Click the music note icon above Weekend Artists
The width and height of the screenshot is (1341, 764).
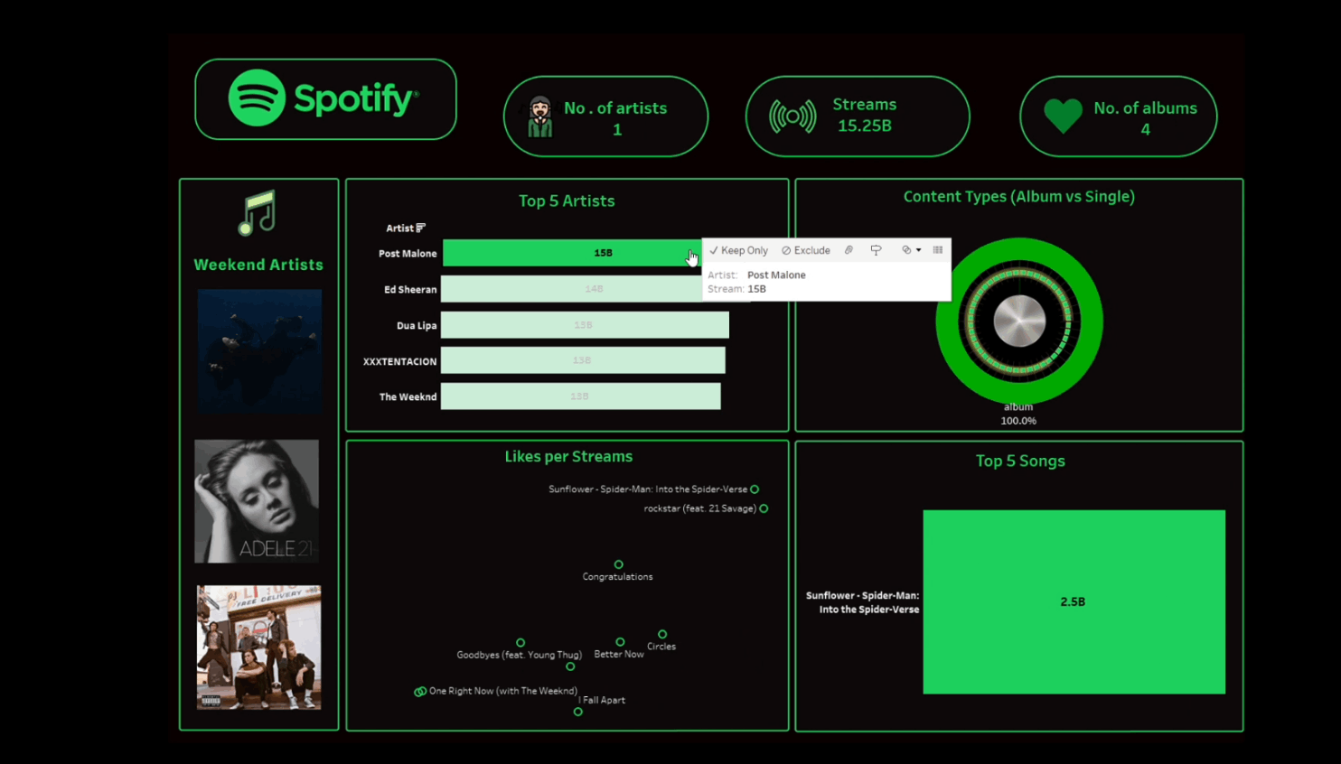point(258,214)
